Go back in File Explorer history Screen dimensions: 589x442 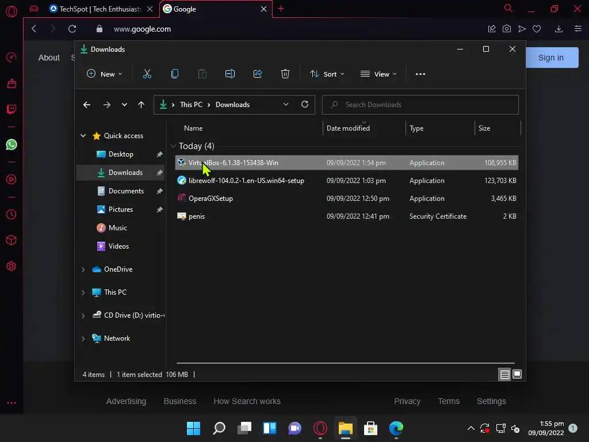(x=87, y=105)
